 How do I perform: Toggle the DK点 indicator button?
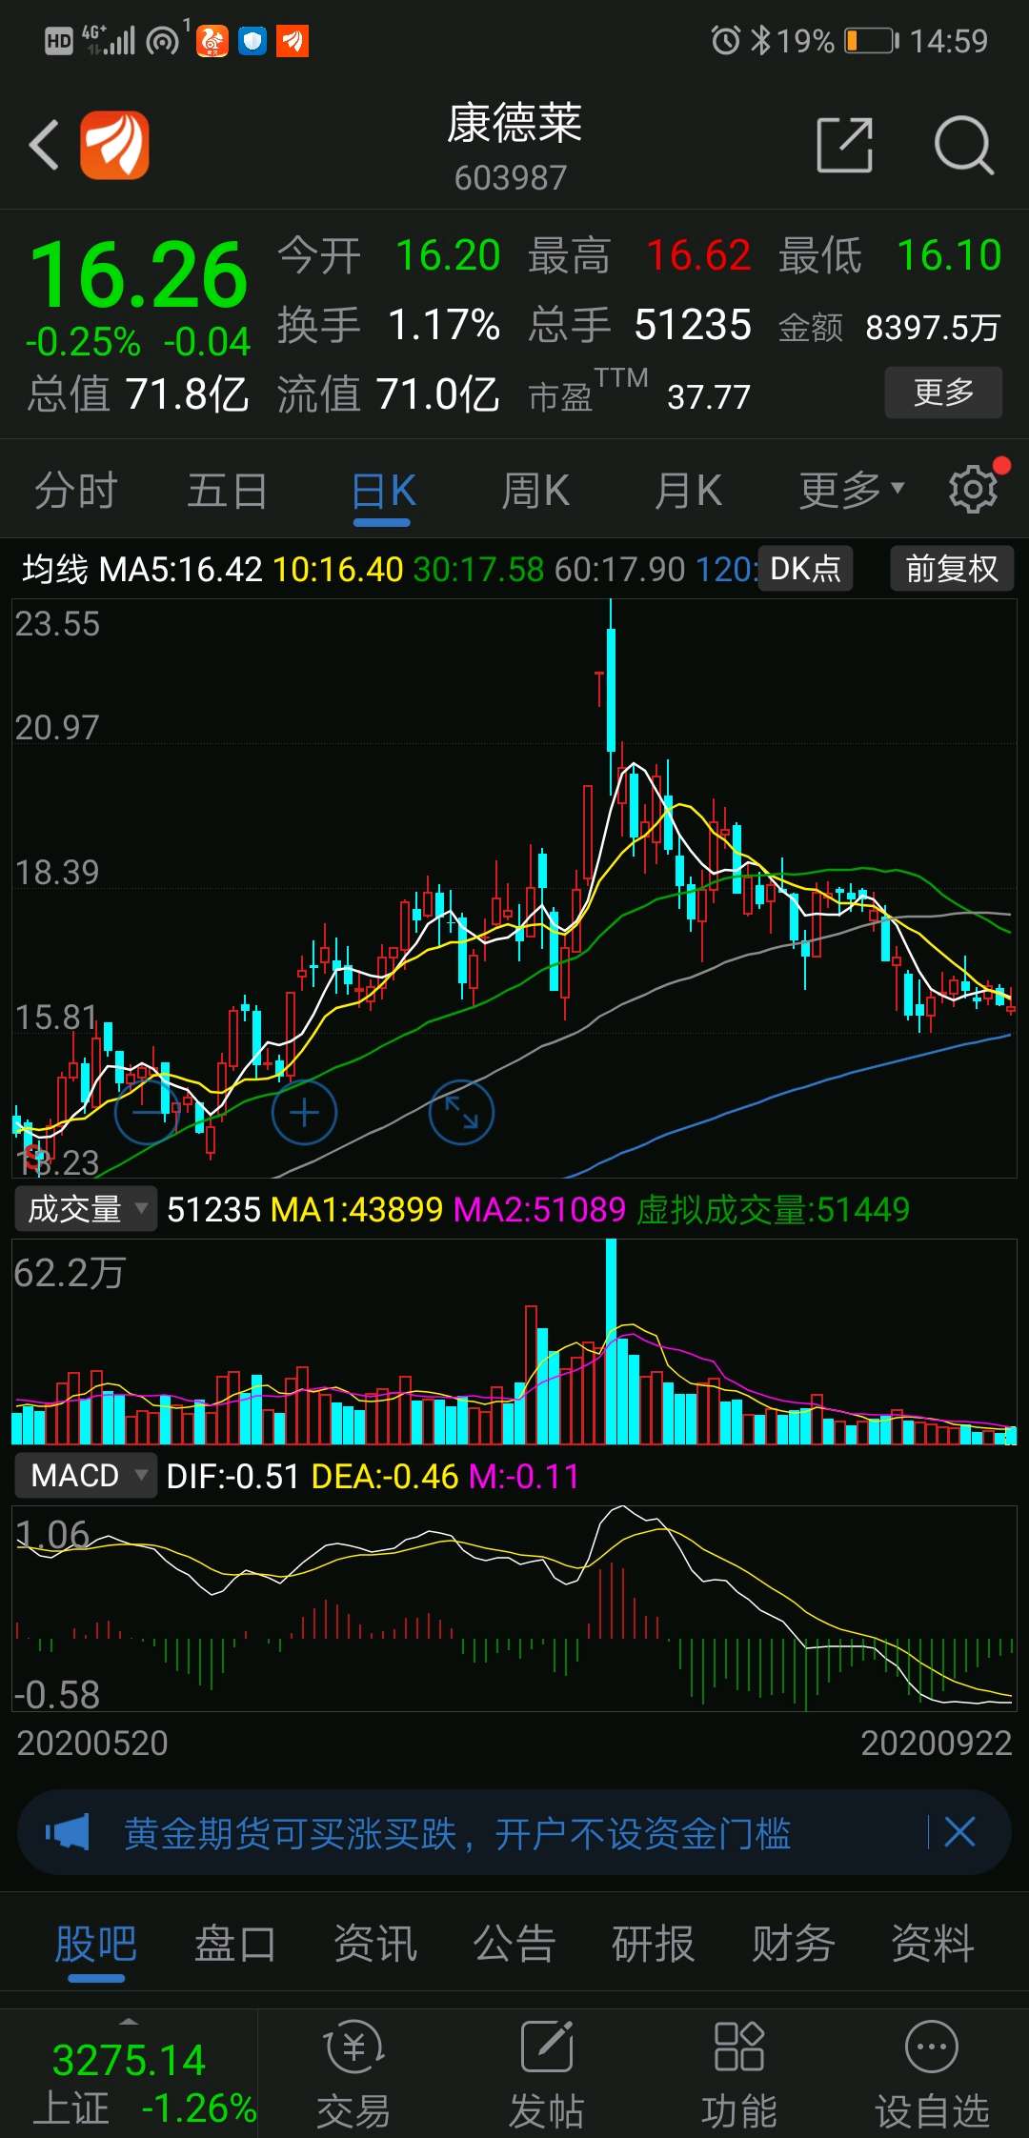coord(805,569)
